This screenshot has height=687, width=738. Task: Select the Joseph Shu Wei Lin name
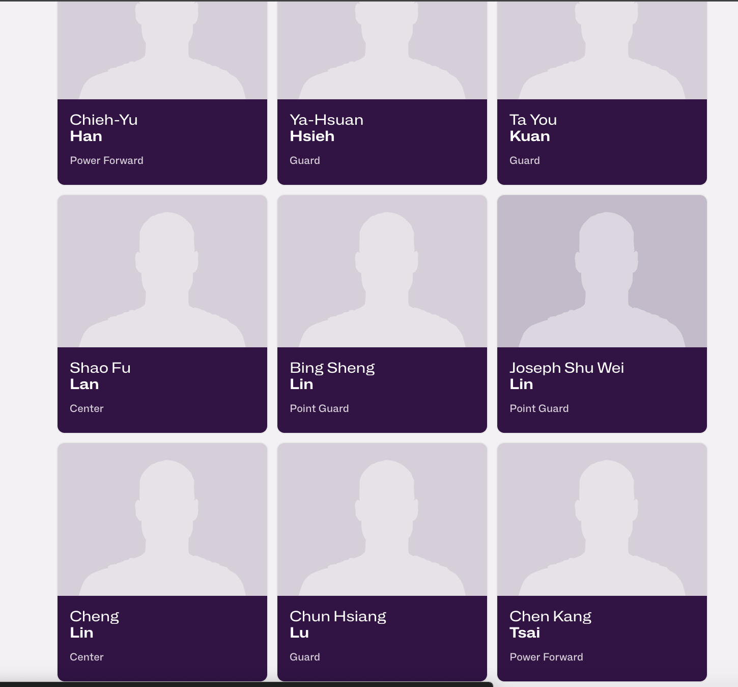(566, 376)
